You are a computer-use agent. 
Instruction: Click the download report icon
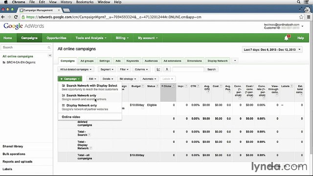pyautogui.click(x=167, y=69)
